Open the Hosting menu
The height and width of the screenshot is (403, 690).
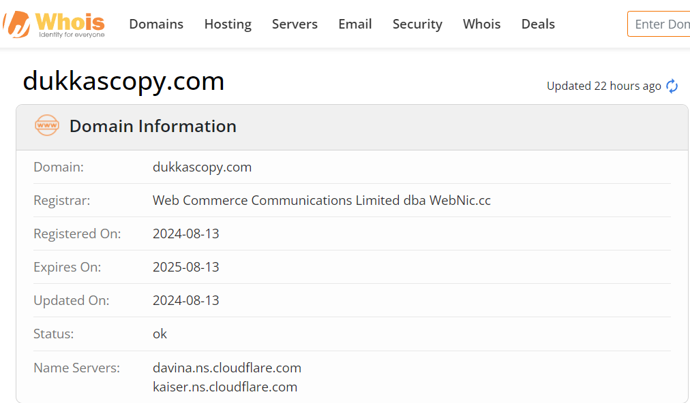(228, 25)
